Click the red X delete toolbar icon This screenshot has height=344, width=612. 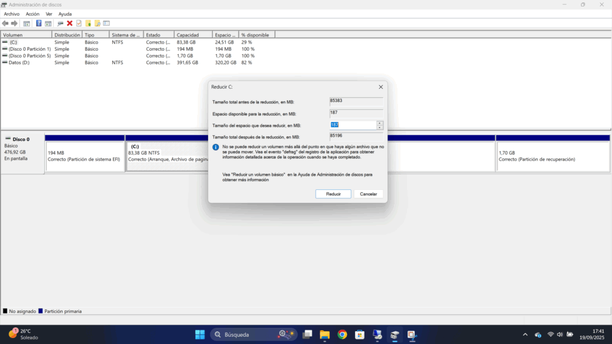point(69,23)
